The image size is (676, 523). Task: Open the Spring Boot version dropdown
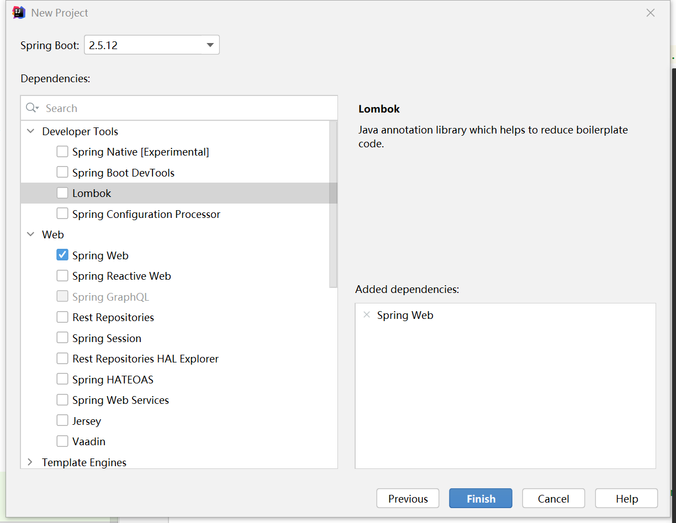click(152, 45)
